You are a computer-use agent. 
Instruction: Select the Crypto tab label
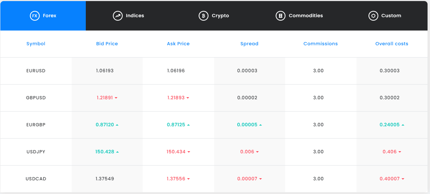pyautogui.click(x=220, y=16)
